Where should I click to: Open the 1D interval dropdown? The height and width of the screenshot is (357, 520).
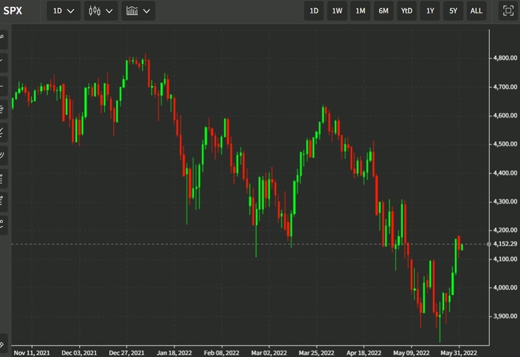(64, 11)
